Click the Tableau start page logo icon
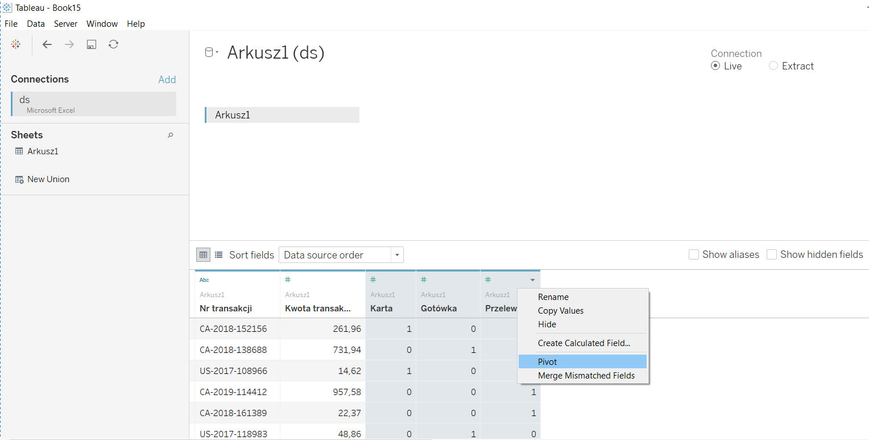The image size is (869, 440). point(16,44)
